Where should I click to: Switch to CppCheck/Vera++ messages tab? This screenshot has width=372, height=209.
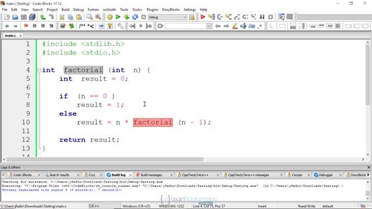pos(248,175)
